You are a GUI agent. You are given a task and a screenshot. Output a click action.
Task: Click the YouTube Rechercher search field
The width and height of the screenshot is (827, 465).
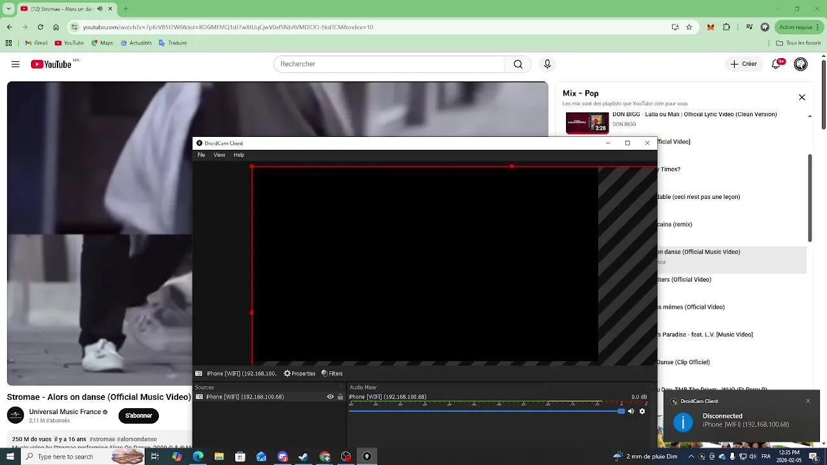pos(389,64)
